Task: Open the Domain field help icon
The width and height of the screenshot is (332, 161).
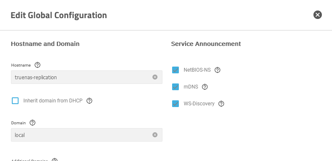Action: coord(32,123)
